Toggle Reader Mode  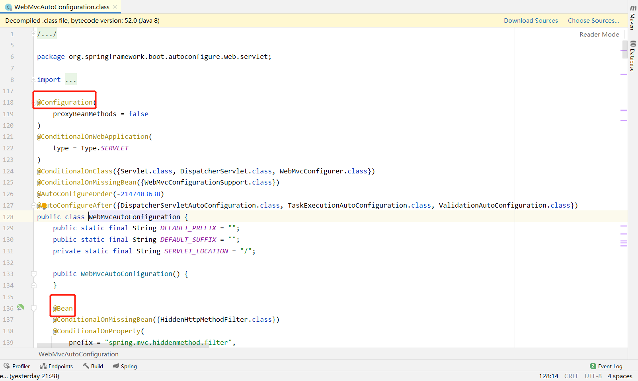click(x=599, y=35)
